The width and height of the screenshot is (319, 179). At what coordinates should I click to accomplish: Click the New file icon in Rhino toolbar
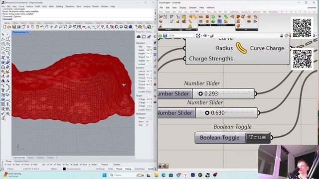tap(4, 27)
